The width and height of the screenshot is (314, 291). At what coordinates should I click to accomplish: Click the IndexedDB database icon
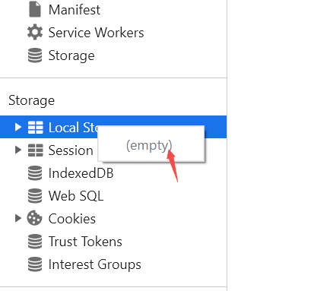[35, 173]
